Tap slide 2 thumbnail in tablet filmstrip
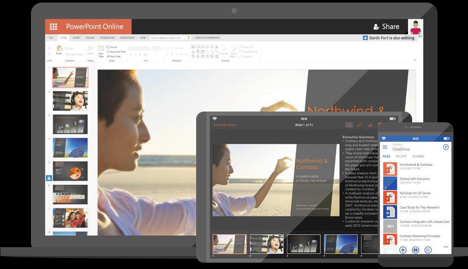Image resolution: width=468 pixels, height=269 pixels. (267, 244)
